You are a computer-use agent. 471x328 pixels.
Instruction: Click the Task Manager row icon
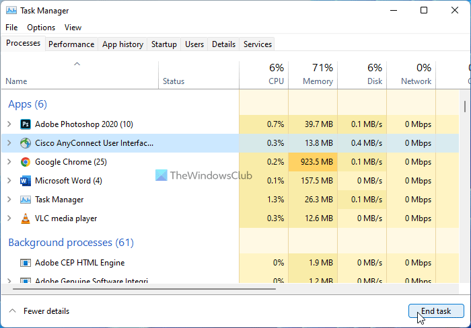pos(26,200)
